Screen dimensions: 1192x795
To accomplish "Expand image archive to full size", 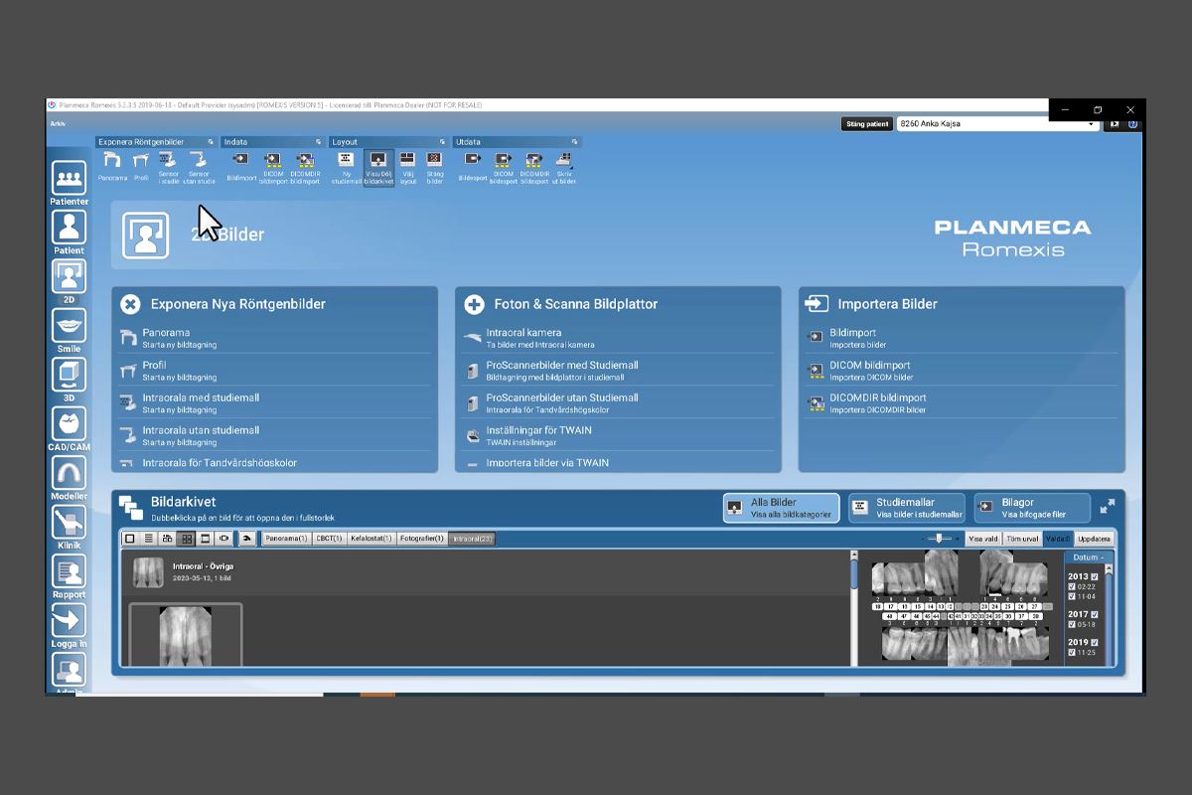I will pyautogui.click(x=1107, y=507).
